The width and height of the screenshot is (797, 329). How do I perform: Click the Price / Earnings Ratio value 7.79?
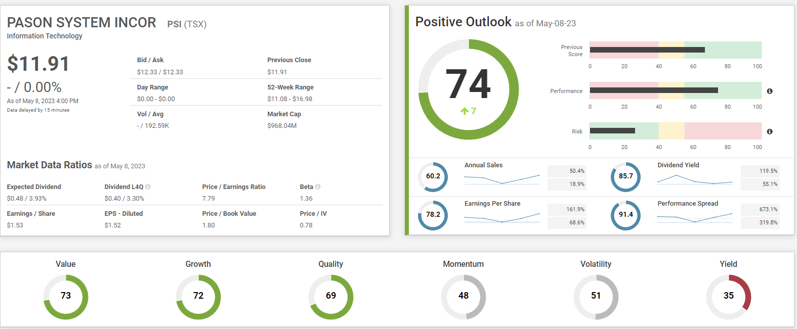(208, 199)
